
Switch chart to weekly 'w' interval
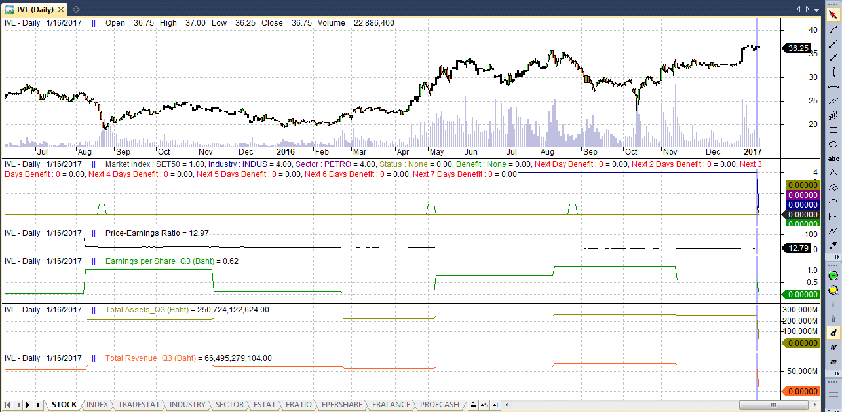pyautogui.click(x=833, y=348)
